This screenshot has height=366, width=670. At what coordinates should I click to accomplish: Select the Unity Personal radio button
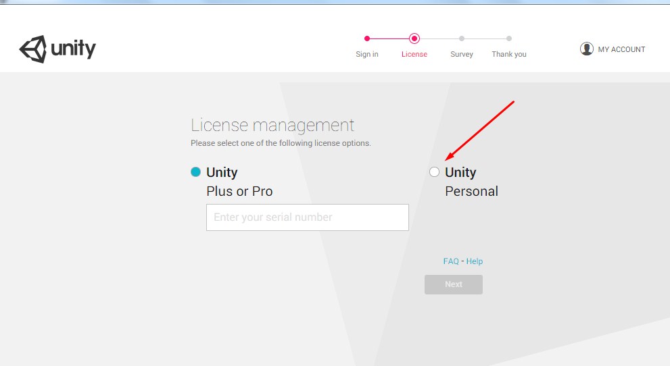point(434,172)
